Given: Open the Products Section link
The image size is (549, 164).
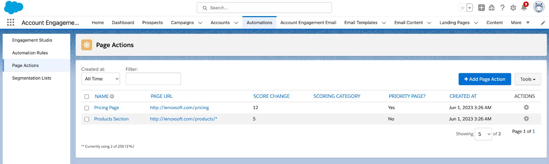Looking at the screenshot, I should tap(111, 119).
